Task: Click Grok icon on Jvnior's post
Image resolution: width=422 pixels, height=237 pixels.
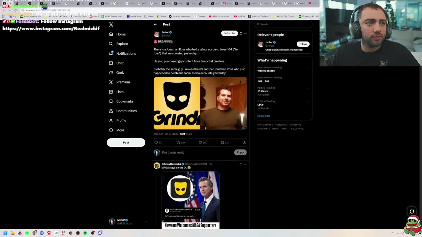Action: (241, 33)
